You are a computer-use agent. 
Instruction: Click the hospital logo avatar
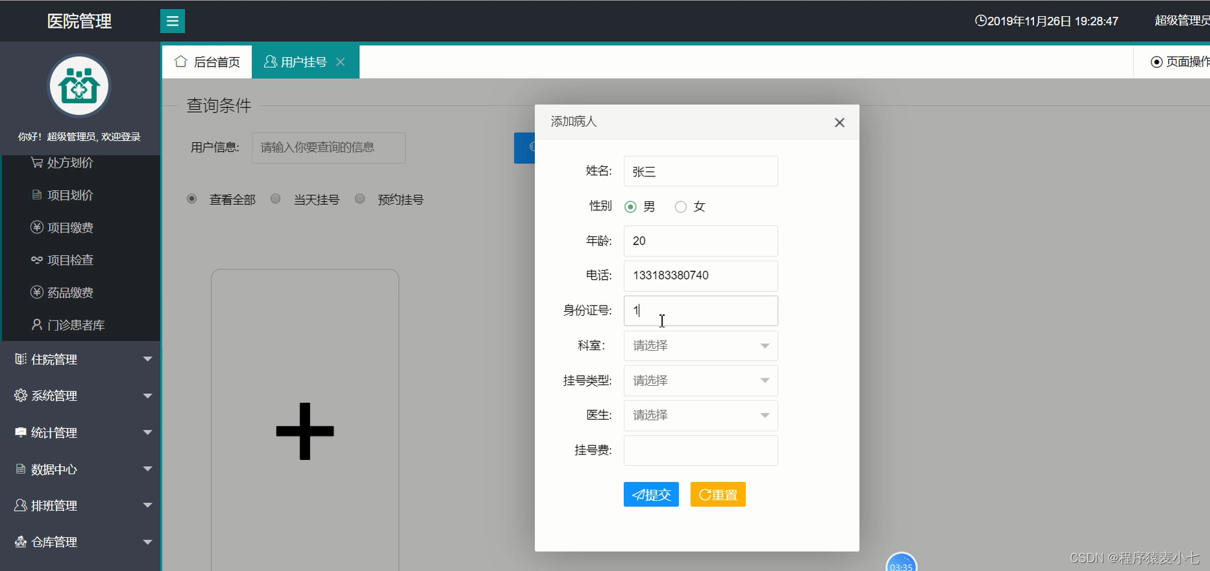(x=79, y=86)
